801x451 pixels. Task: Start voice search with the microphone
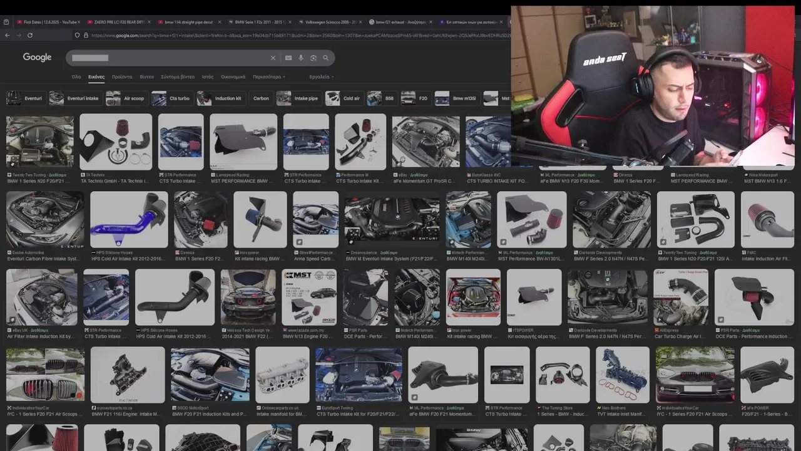[301, 58]
